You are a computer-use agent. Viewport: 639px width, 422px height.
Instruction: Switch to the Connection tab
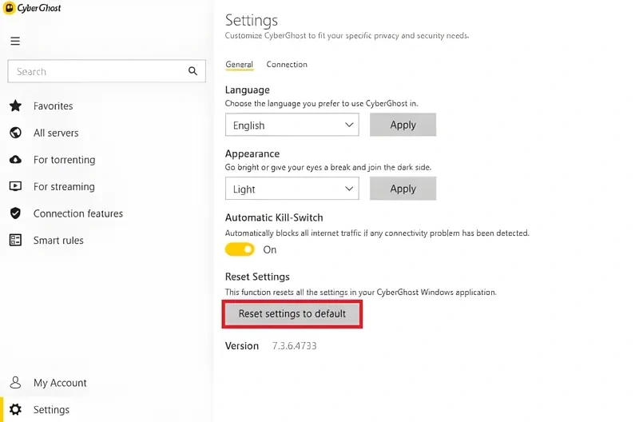point(287,65)
